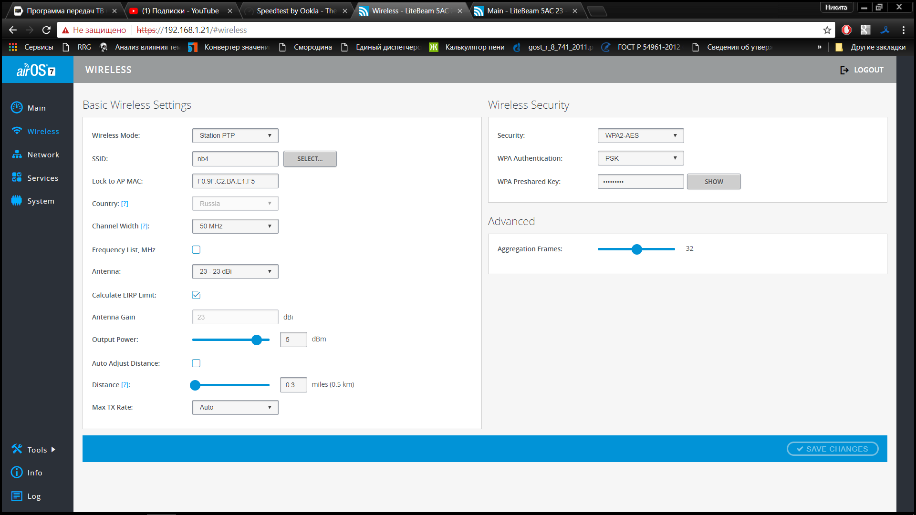Open the Network icon in sidebar
Viewport: 916px width, 515px height.
(17, 154)
